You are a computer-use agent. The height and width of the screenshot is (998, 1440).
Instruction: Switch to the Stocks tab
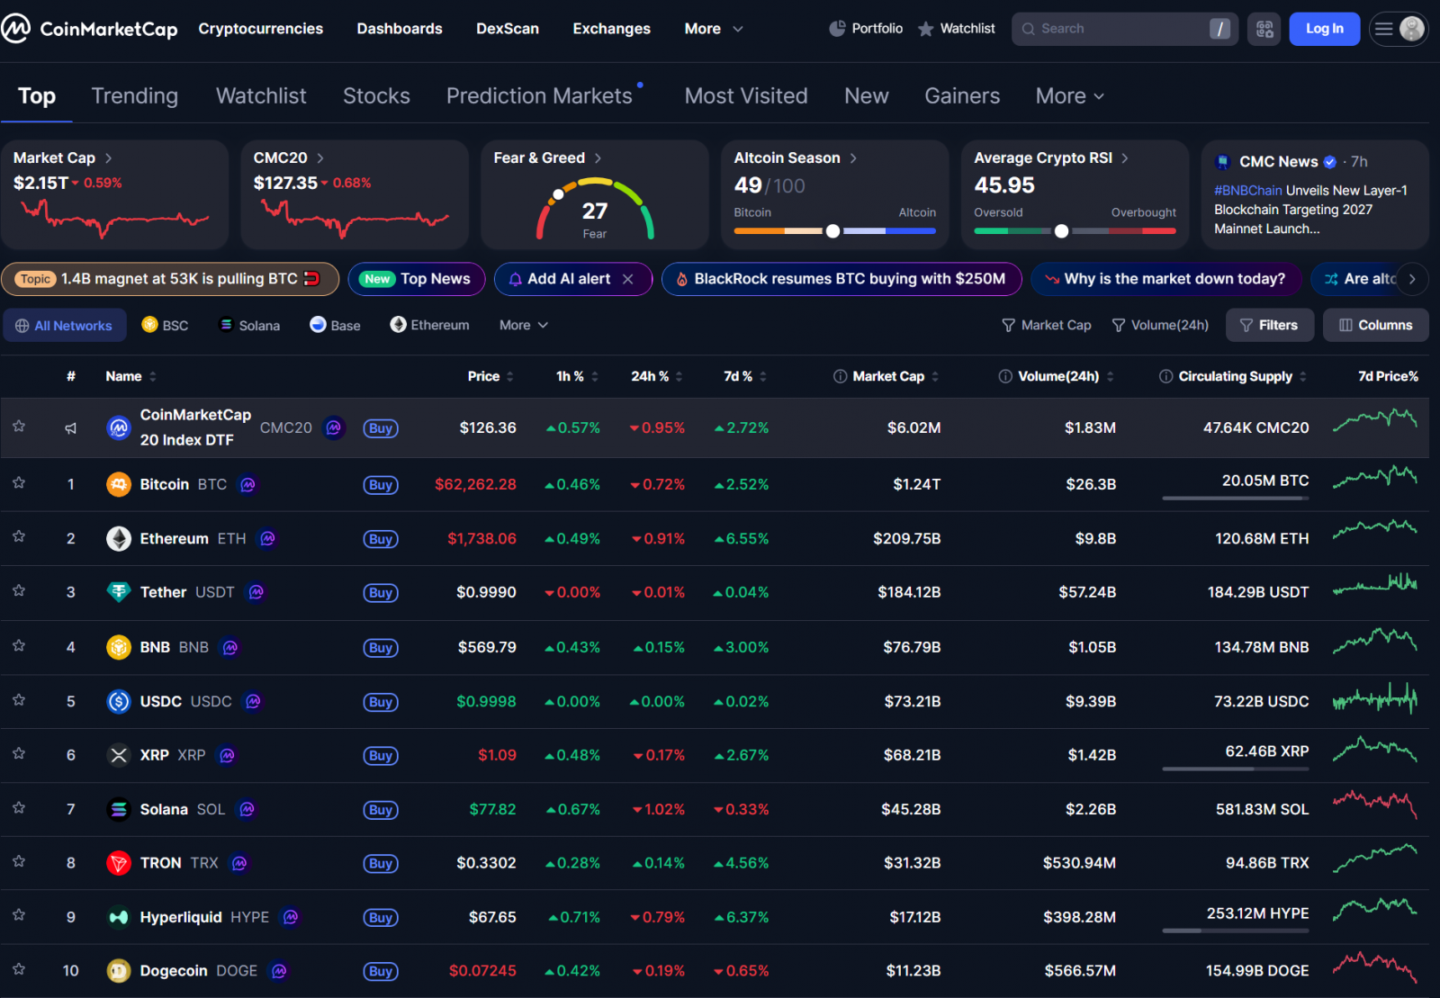point(376,95)
